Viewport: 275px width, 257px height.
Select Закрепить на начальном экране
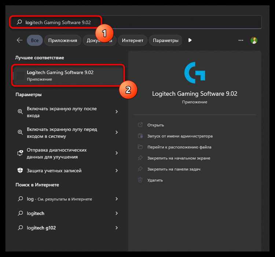pyautogui.click(x=179, y=158)
